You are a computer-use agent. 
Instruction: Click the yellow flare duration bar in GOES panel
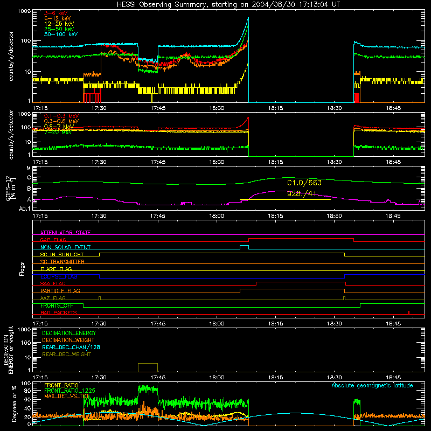click(285, 199)
